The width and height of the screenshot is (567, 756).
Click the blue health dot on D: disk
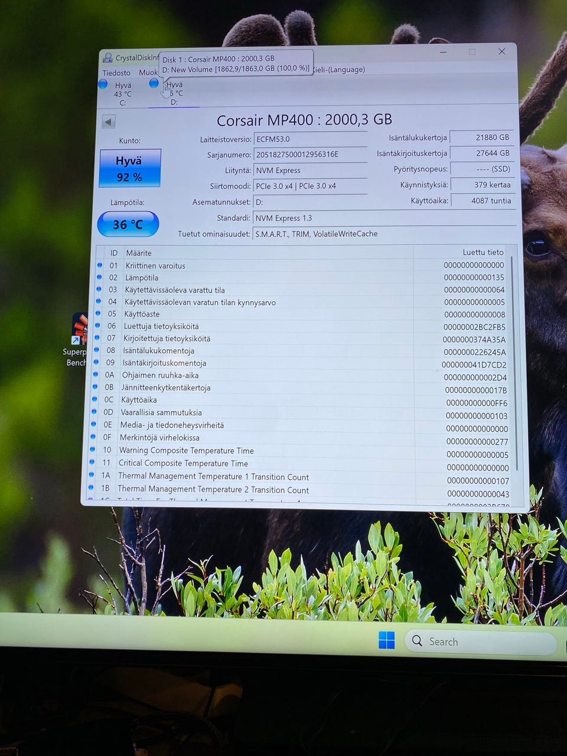154,83
